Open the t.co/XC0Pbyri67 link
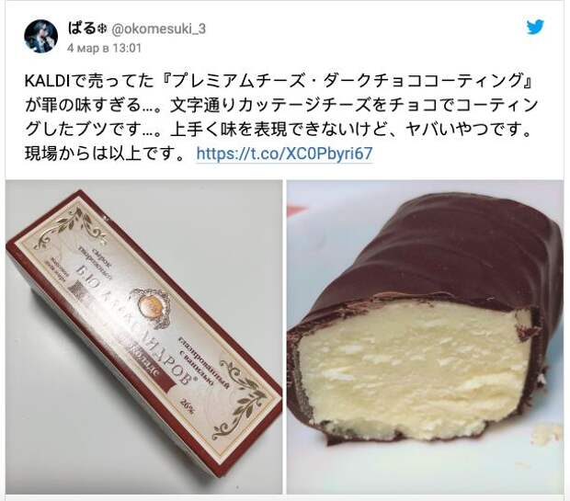Viewport: 570px width, 501px height. tap(284, 154)
